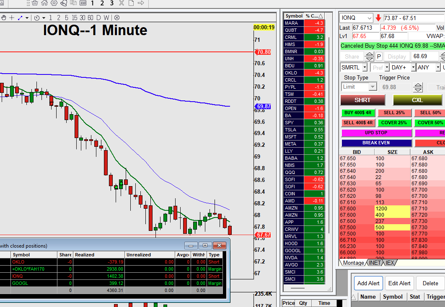
Task: Open the SMRTL route dropdown
Action: [x=365, y=68]
